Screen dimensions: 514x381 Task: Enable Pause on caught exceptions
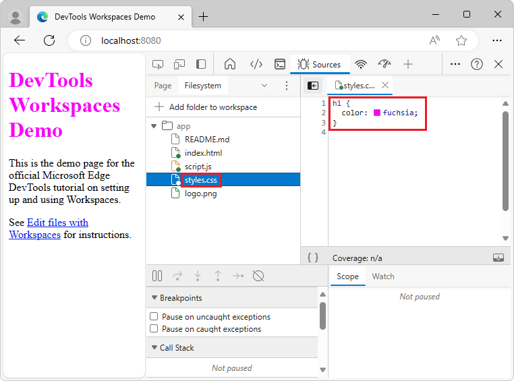tap(154, 328)
